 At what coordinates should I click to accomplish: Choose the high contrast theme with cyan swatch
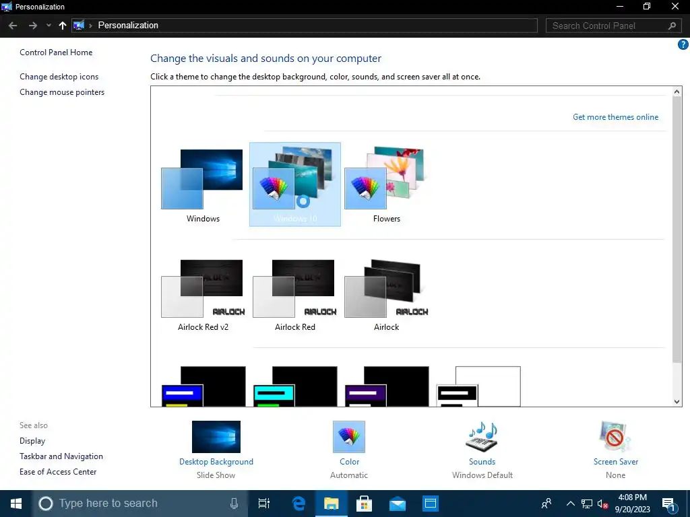pos(295,386)
